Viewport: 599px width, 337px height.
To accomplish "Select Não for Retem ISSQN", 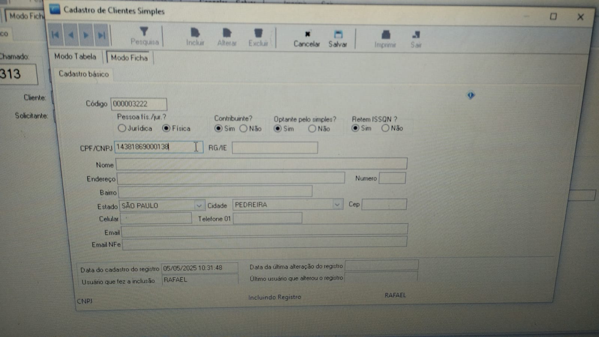I will [385, 128].
